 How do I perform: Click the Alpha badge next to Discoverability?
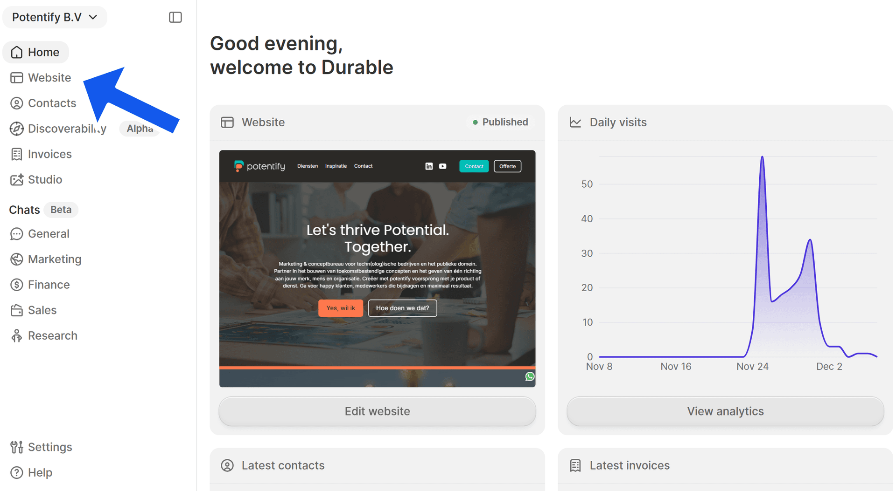click(x=140, y=129)
